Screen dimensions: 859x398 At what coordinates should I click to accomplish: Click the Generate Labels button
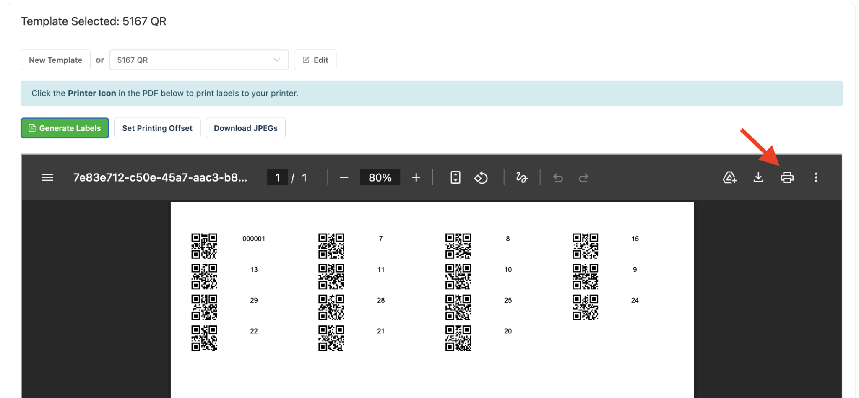click(65, 128)
